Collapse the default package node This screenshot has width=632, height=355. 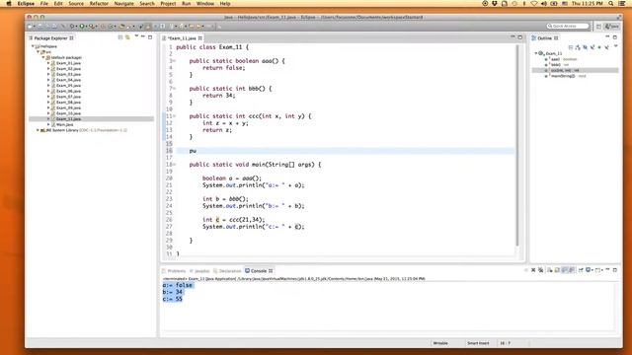[43, 57]
